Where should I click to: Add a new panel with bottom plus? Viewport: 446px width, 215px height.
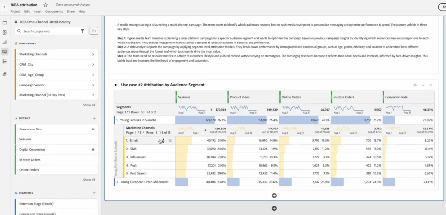[274, 208]
